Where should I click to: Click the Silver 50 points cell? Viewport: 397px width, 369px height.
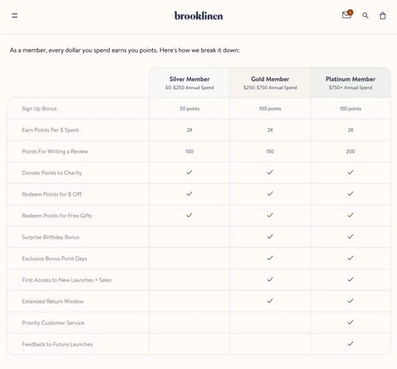[189, 109]
